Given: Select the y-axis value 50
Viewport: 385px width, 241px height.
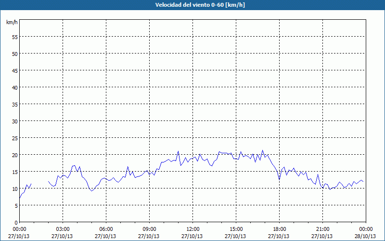Looking at the screenshot, I should (15, 54).
